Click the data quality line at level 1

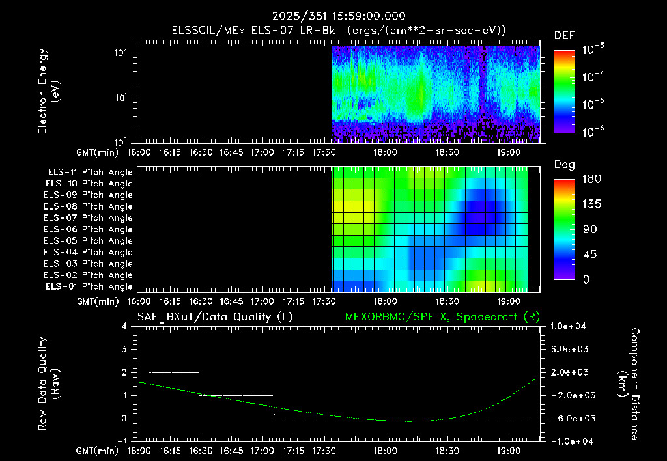(x=236, y=395)
